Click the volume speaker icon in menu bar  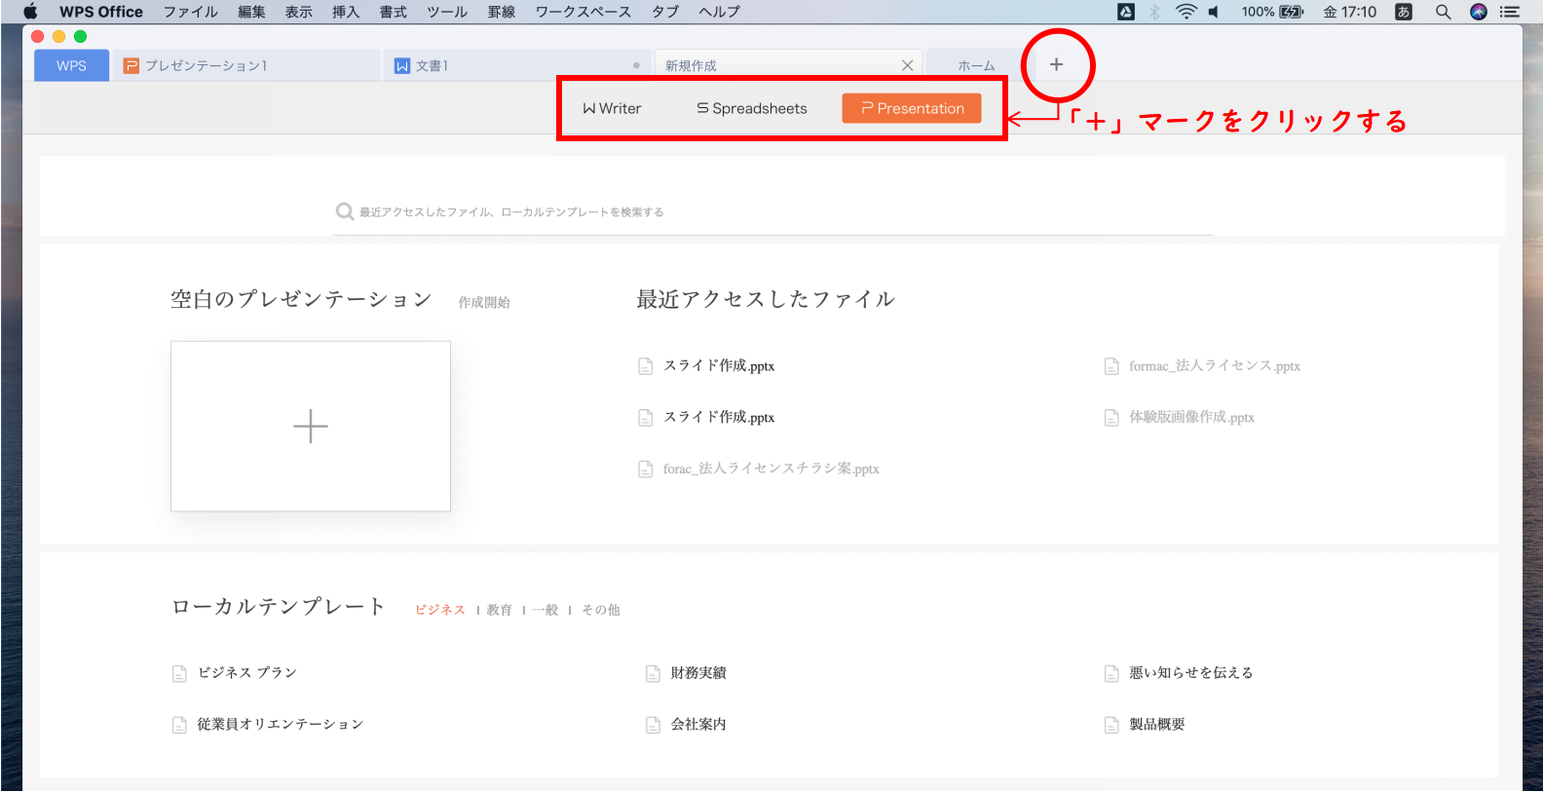coord(1214,12)
